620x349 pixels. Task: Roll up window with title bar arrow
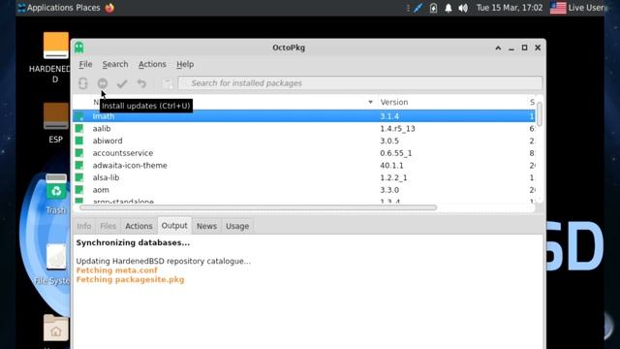tap(498, 48)
